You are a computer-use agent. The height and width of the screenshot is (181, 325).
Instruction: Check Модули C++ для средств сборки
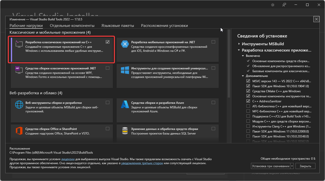(x=248, y=121)
